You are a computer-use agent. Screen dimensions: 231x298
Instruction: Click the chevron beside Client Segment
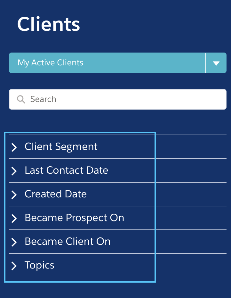point(14,147)
